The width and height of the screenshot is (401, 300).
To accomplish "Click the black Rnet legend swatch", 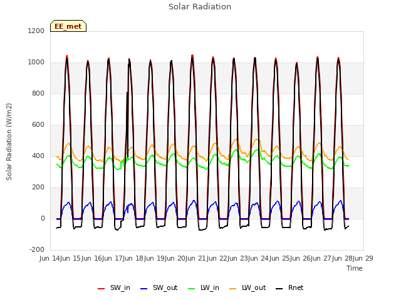I will click(x=279, y=289).
